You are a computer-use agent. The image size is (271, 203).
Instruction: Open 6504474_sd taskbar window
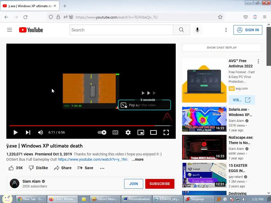click(x=168, y=199)
